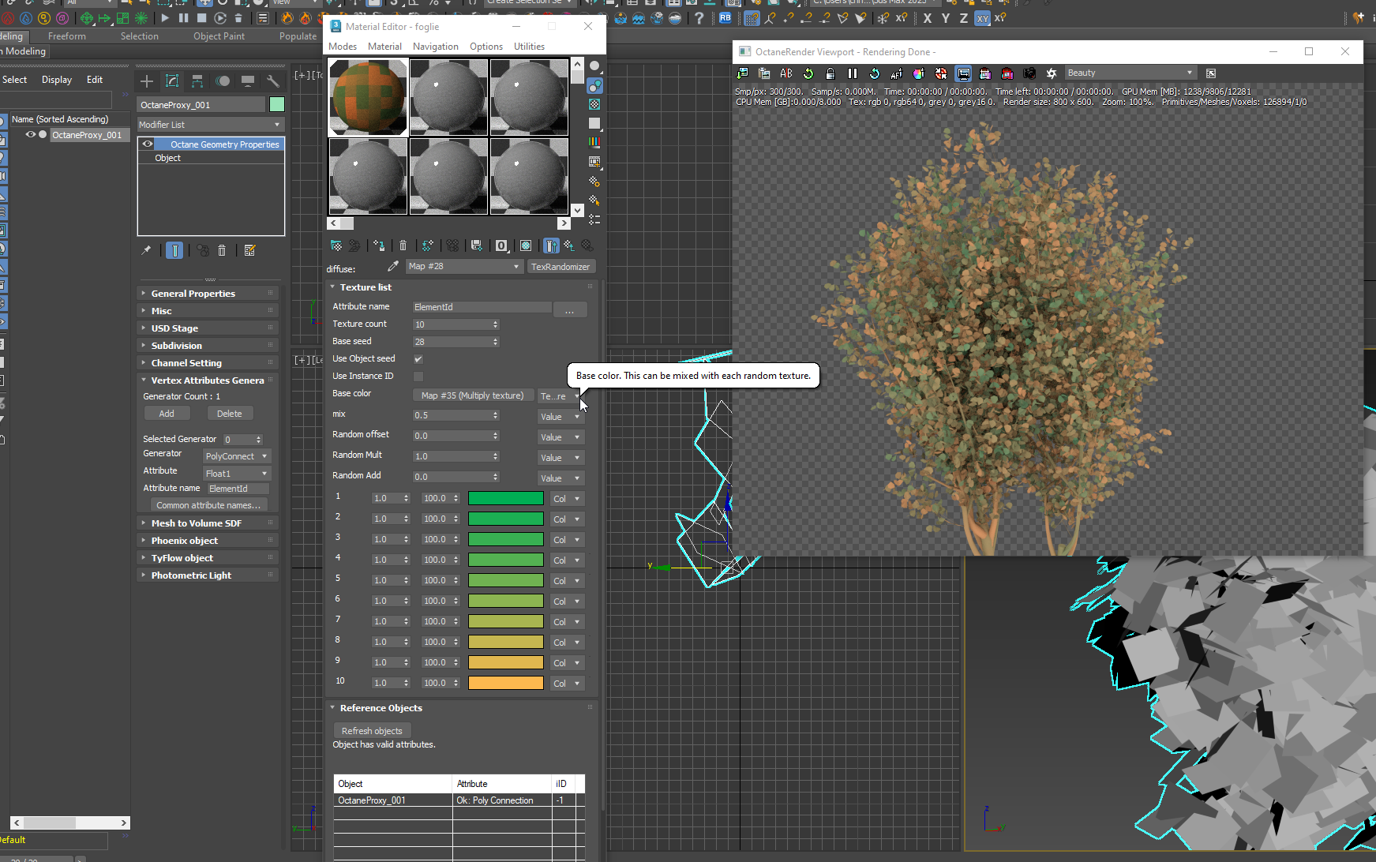Click the camera snapshot icon in Octane viewport
Screen dimensions: 1376x862
(x=1029, y=73)
